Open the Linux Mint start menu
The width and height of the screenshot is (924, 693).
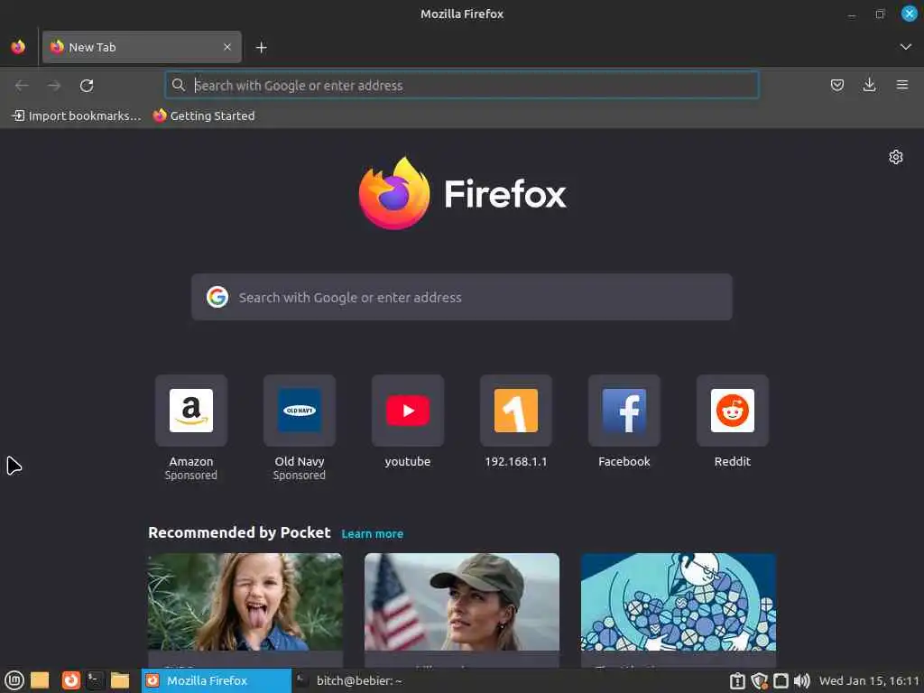14,680
